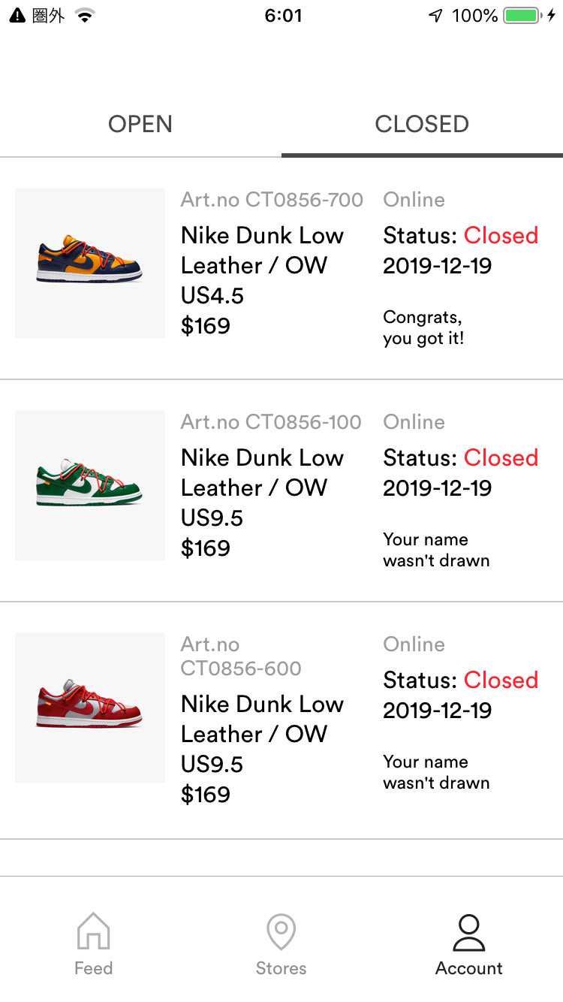Tap the location arrow status icon

435,15
